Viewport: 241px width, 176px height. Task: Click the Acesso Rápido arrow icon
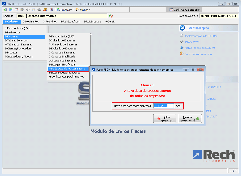(182, 28)
